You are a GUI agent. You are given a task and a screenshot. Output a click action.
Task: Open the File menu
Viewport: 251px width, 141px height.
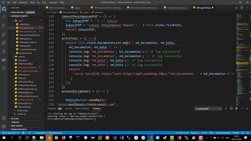coord(8,2)
